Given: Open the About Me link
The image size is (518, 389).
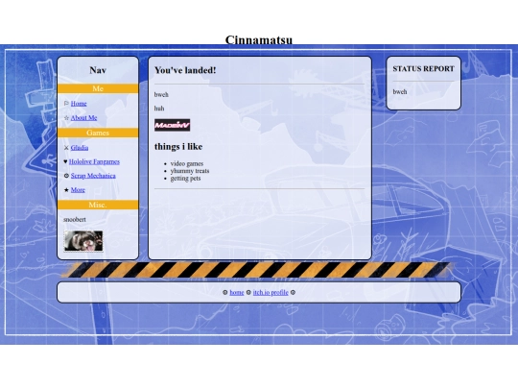Looking at the screenshot, I should point(83,118).
